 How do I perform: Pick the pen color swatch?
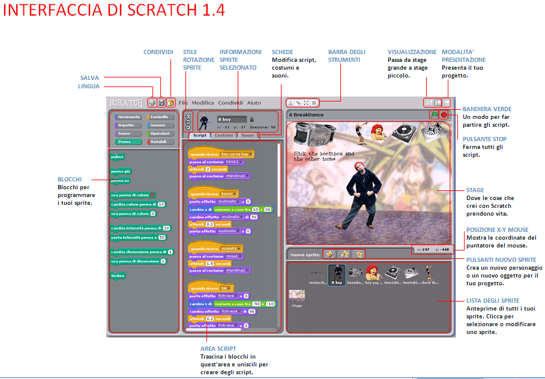(152, 195)
